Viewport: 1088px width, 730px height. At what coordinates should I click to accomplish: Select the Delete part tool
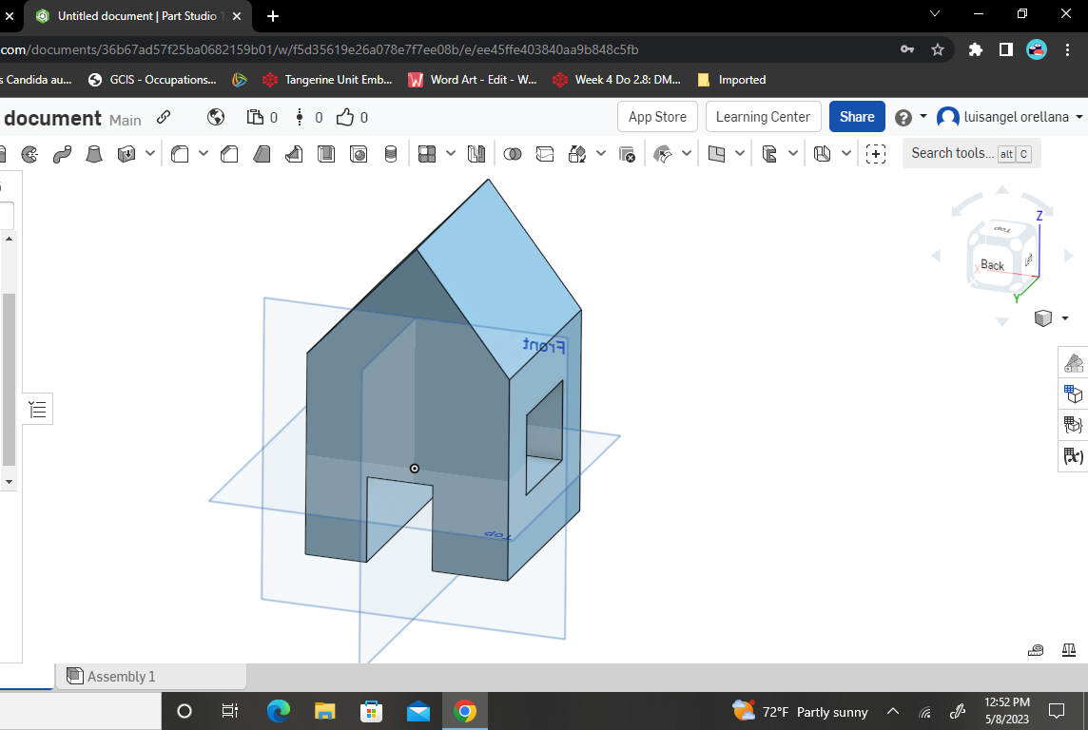(x=628, y=153)
